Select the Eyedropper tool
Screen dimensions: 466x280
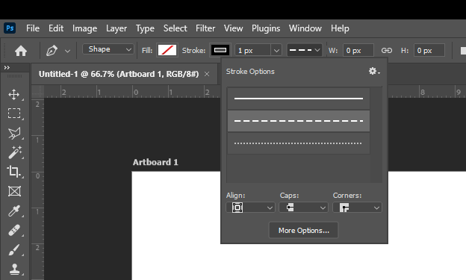(14, 211)
